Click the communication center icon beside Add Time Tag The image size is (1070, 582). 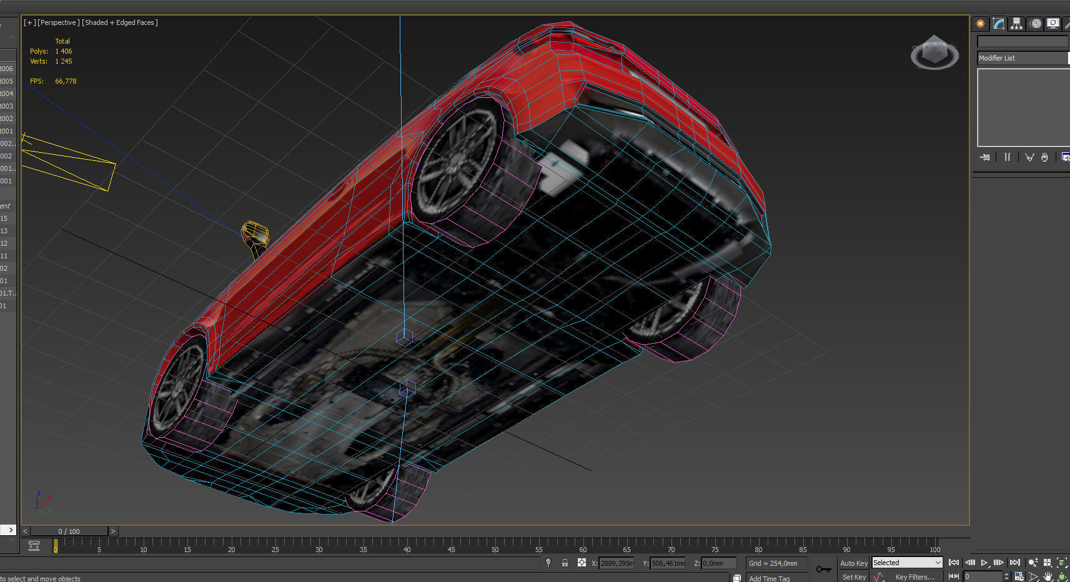[x=737, y=578]
